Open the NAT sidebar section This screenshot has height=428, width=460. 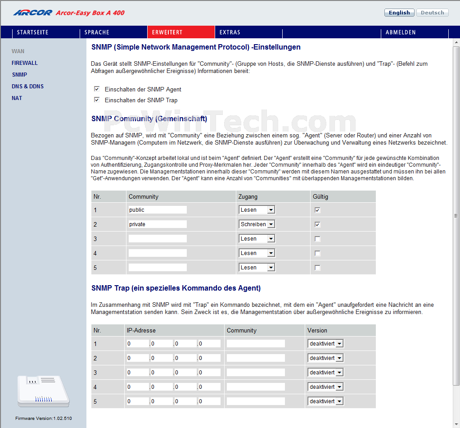coord(17,98)
